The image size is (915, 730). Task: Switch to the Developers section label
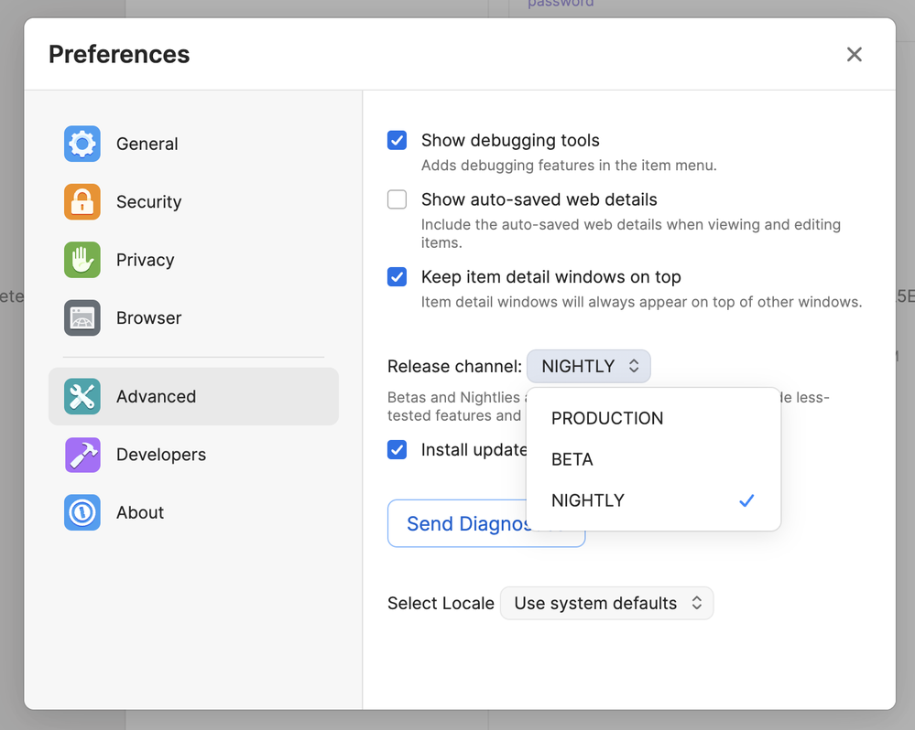(x=160, y=455)
